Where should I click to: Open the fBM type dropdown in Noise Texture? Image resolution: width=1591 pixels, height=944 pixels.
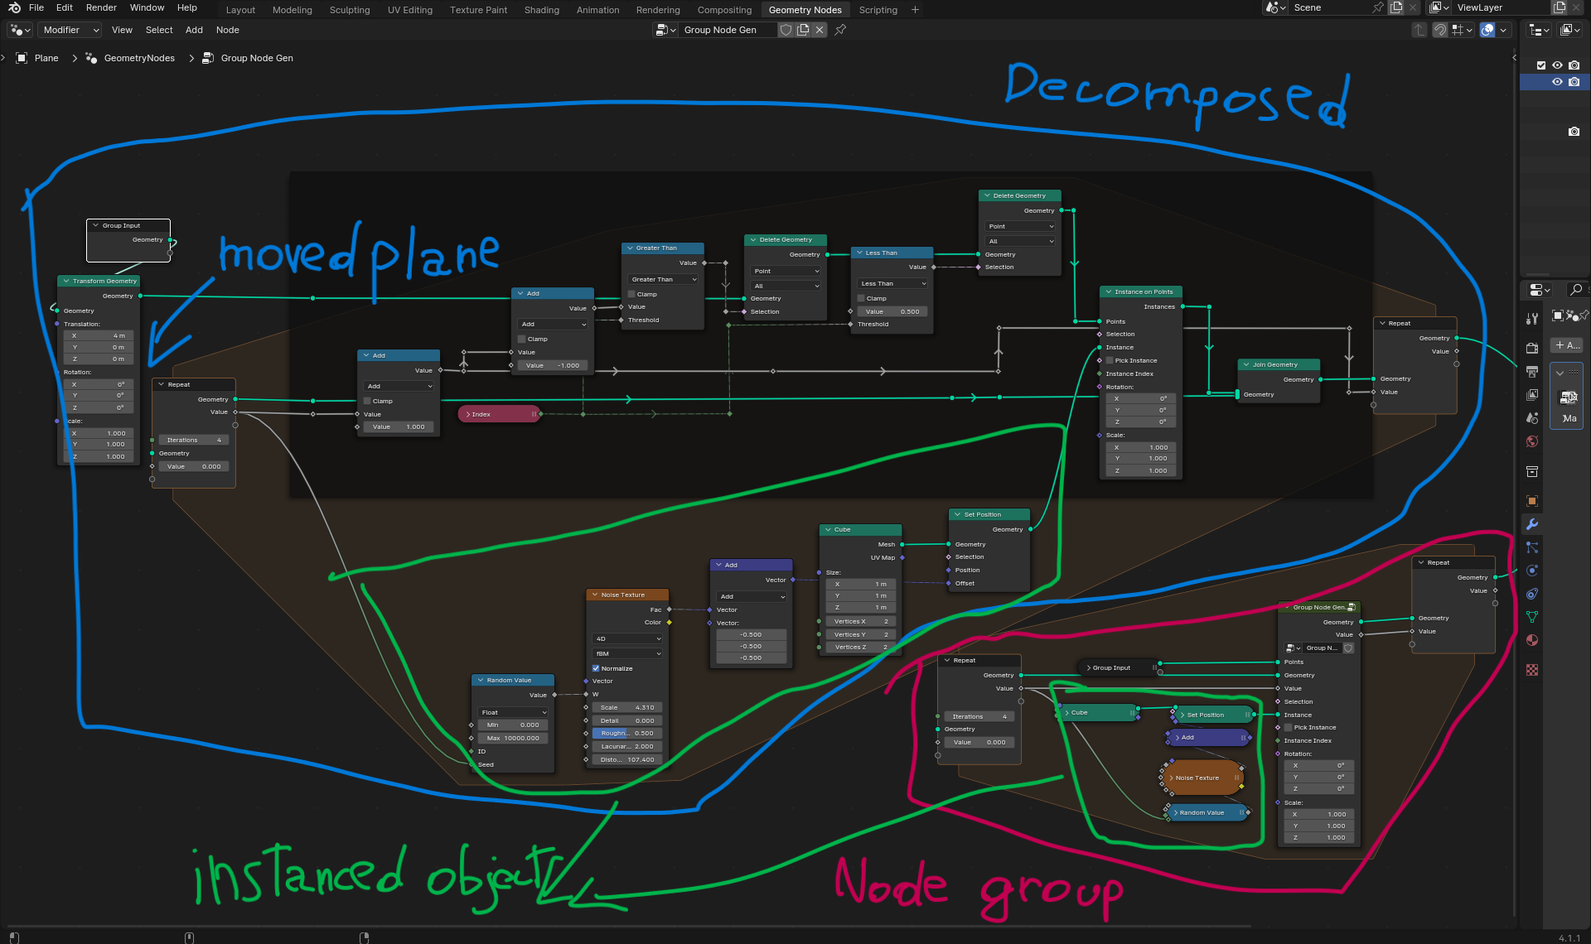pos(627,653)
